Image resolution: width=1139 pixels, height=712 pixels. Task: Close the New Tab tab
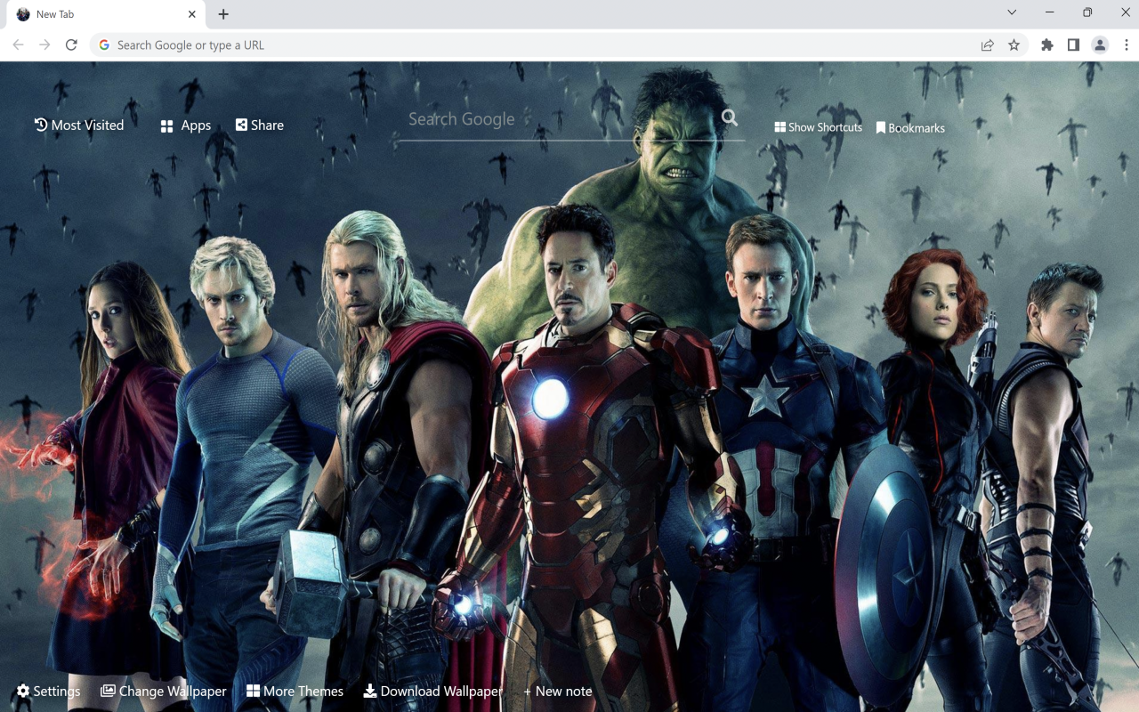pos(192,14)
